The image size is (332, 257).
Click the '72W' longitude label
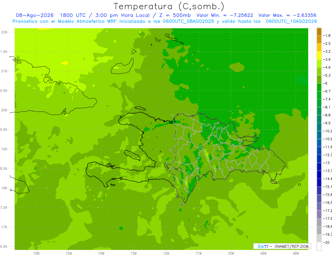coord(166,253)
